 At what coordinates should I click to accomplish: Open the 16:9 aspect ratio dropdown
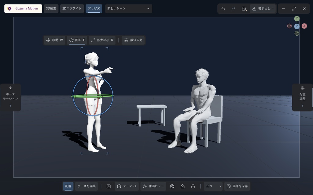213,186
